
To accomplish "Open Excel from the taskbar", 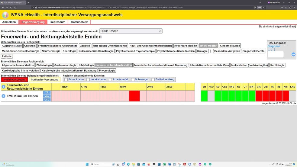I will (164, 164).
